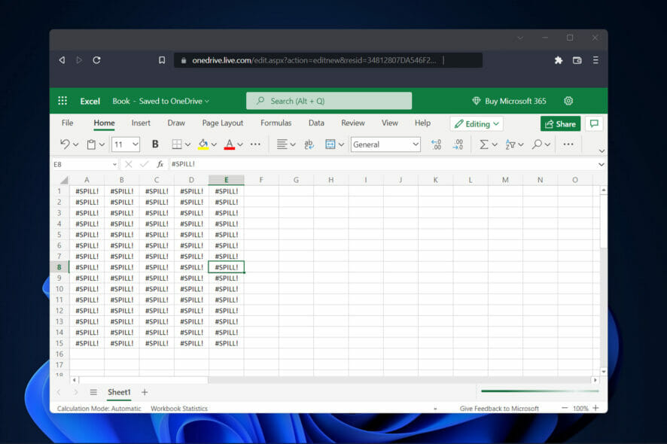Apply cell borders icon
This screenshot has height=444, width=667.
pyautogui.click(x=177, y=144)
